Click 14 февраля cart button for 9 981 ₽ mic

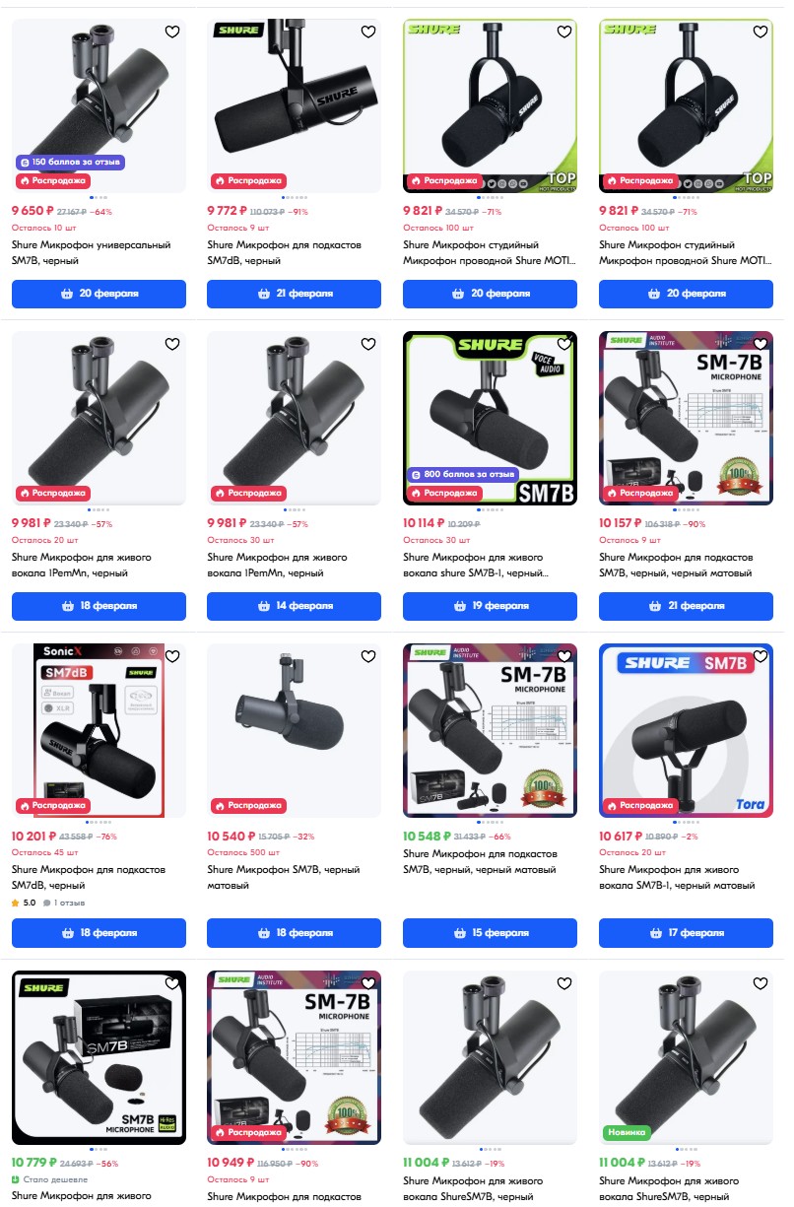294,606
